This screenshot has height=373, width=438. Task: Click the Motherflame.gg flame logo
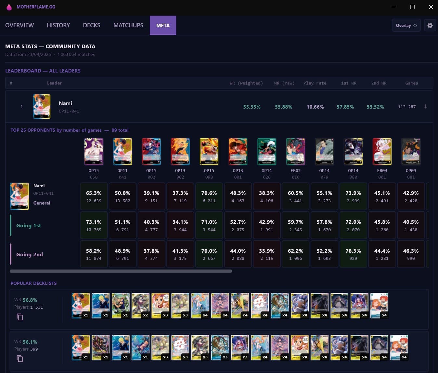coord(9,7)
